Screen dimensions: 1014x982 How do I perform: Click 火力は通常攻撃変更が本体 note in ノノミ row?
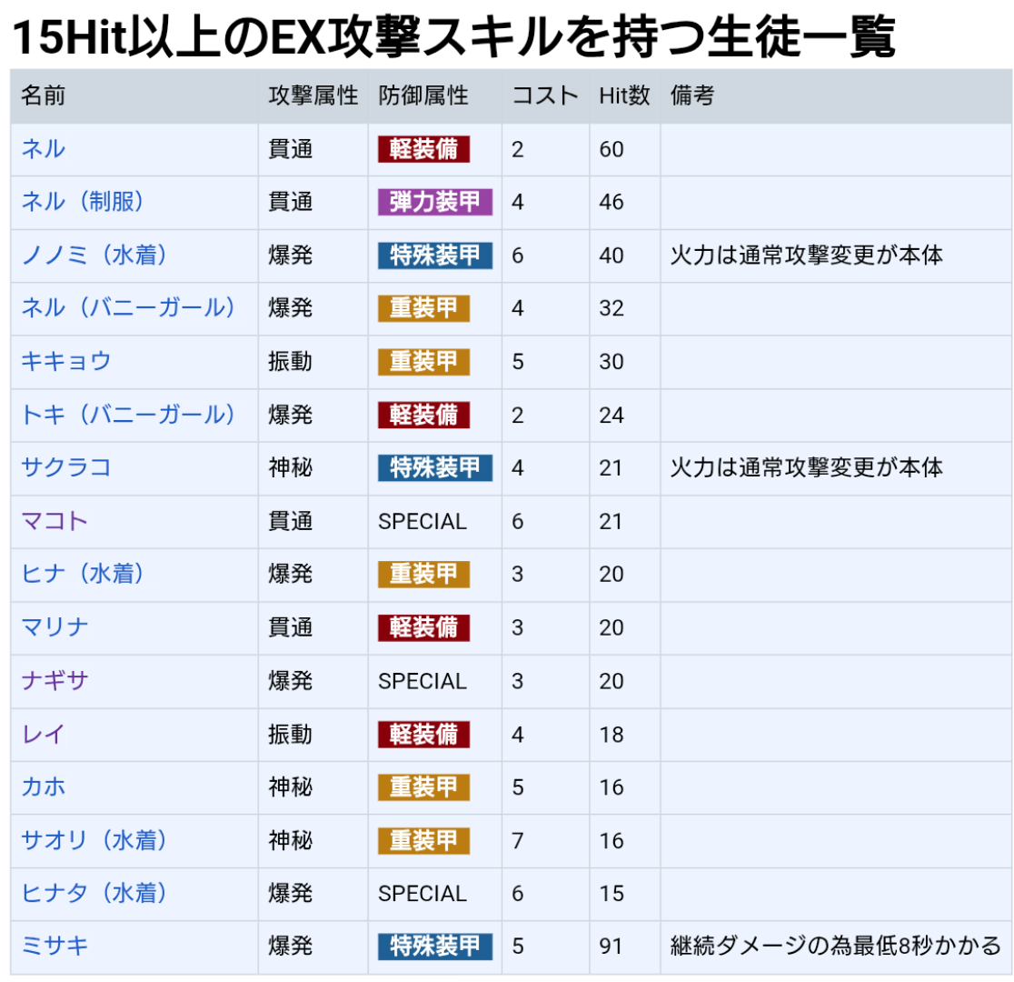coord(807,256)
